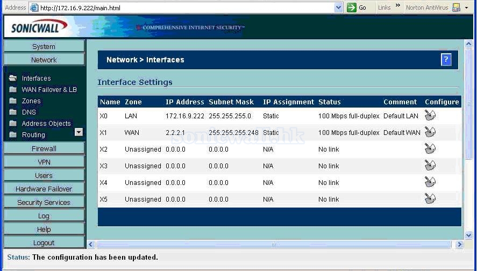The image size is (477, 271).
Task: Open Address Objects in Network submenu
Action: [46, 124]
